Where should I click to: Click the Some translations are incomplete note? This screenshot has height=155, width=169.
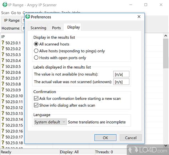(97, 122)
